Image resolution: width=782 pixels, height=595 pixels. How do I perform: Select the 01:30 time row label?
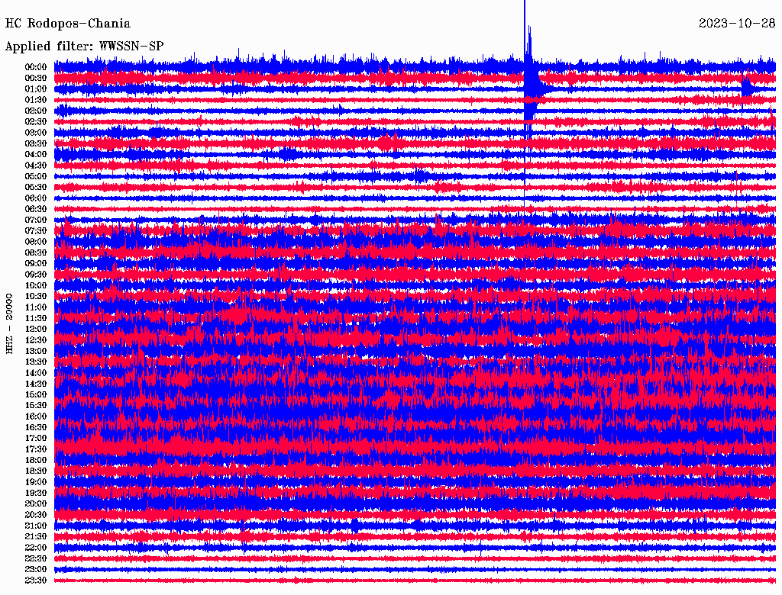tap(36, 100)
